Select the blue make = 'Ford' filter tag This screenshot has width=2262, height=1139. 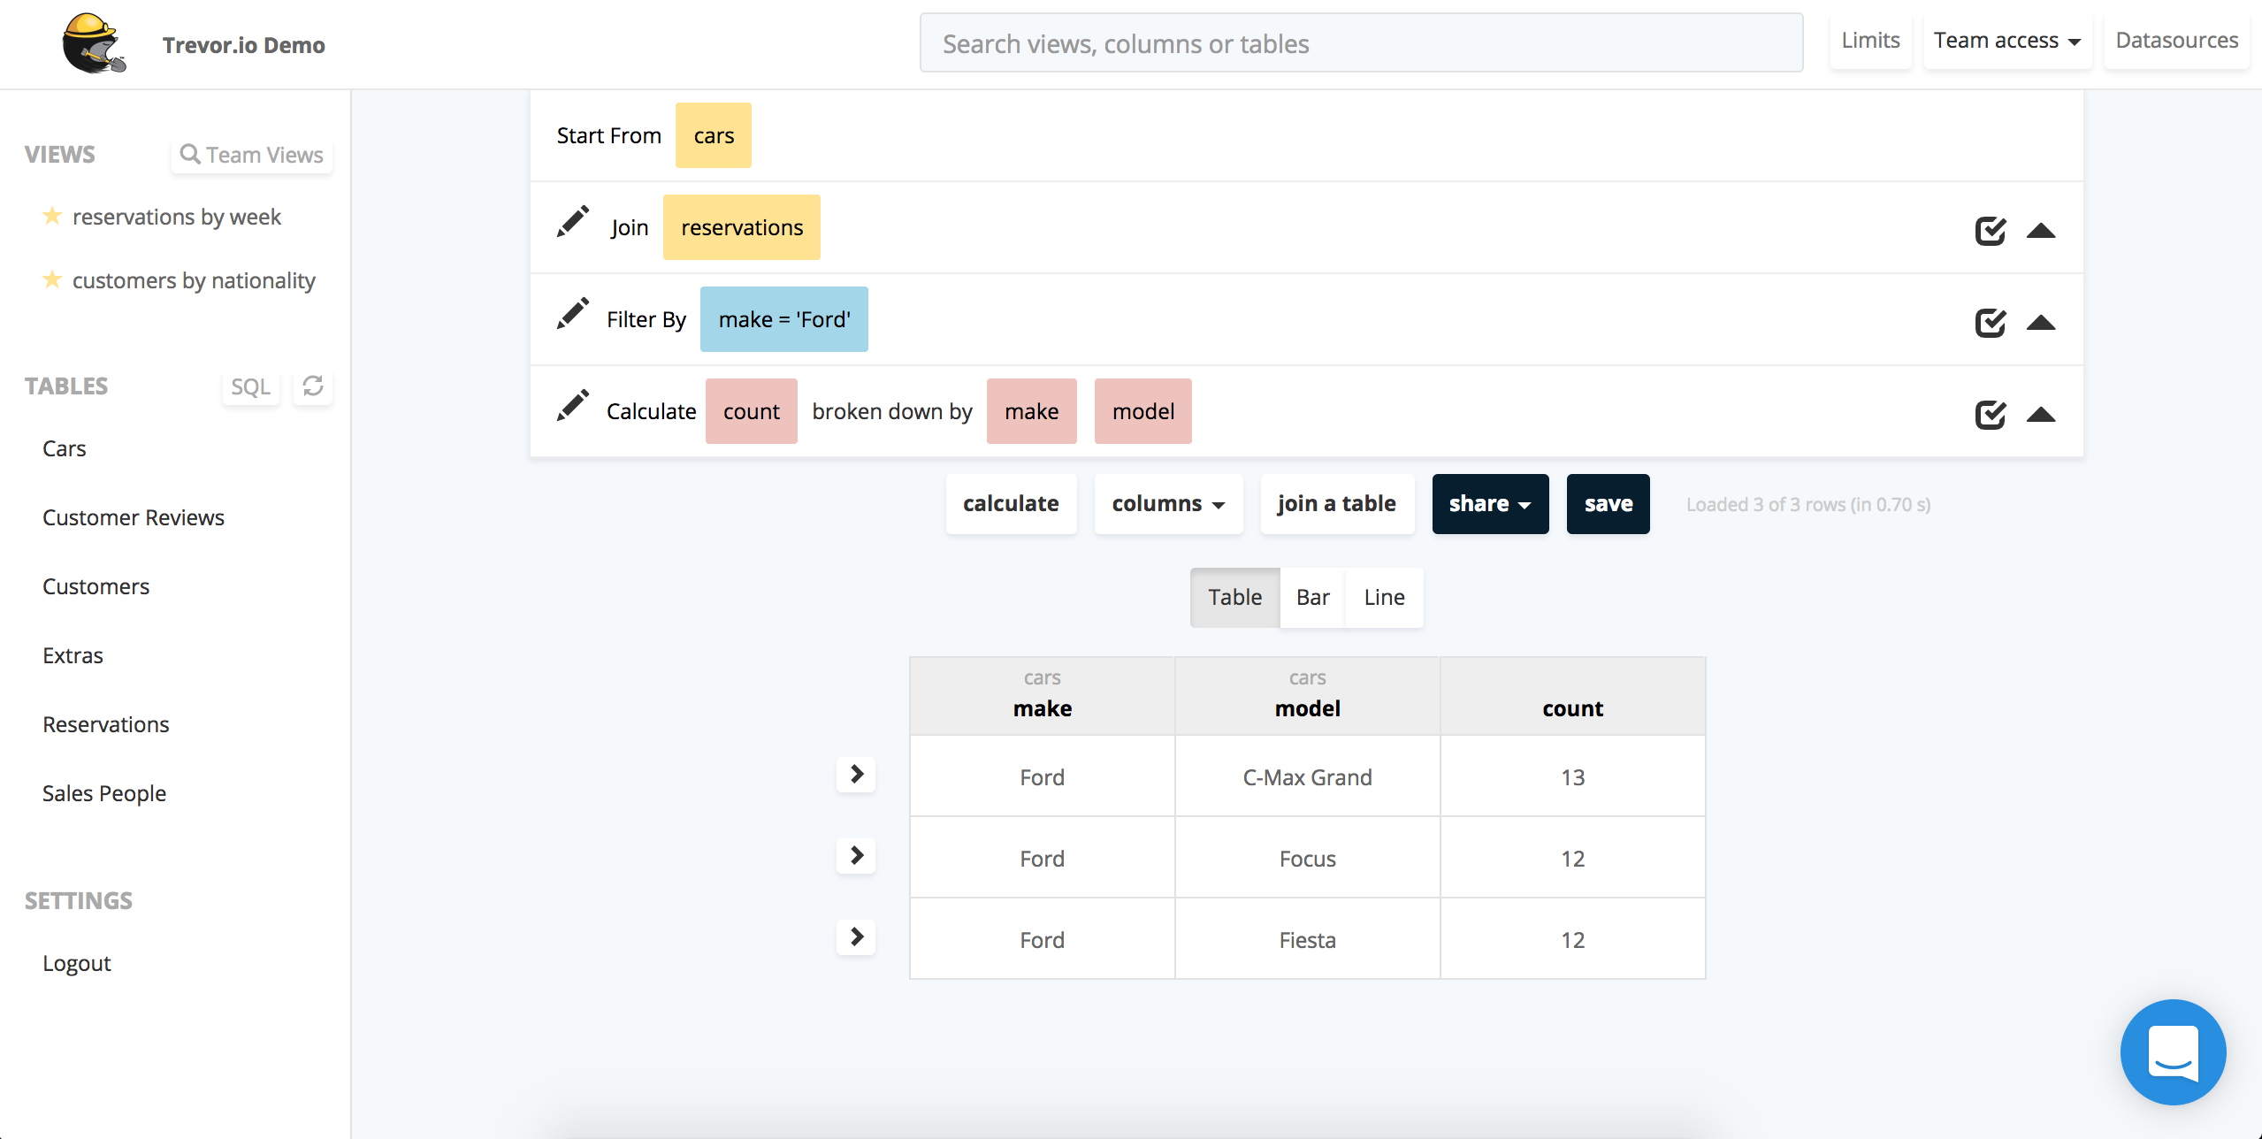point(783,319)
